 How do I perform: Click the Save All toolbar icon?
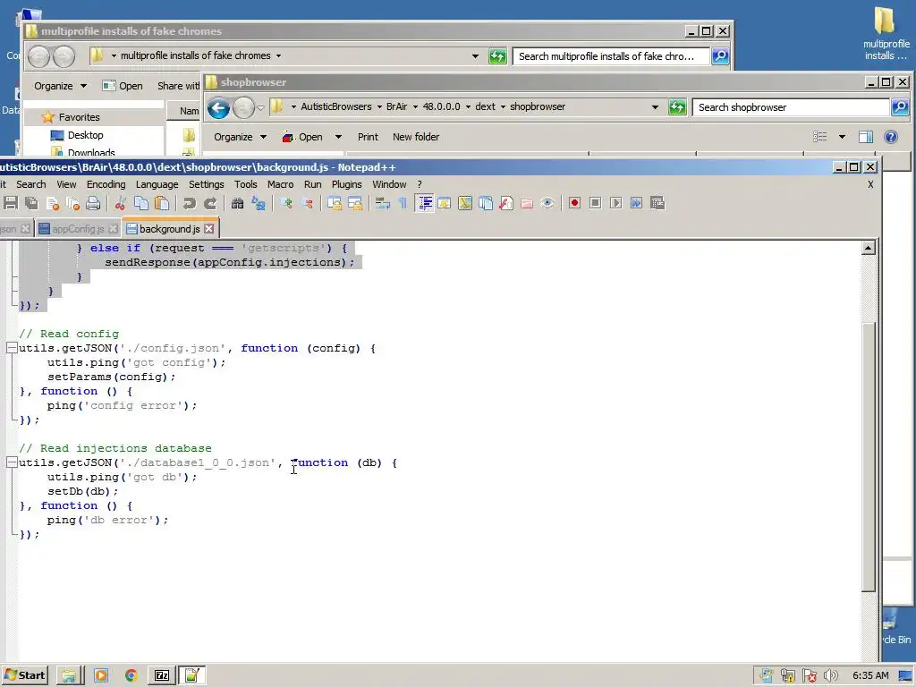(31, 203)
